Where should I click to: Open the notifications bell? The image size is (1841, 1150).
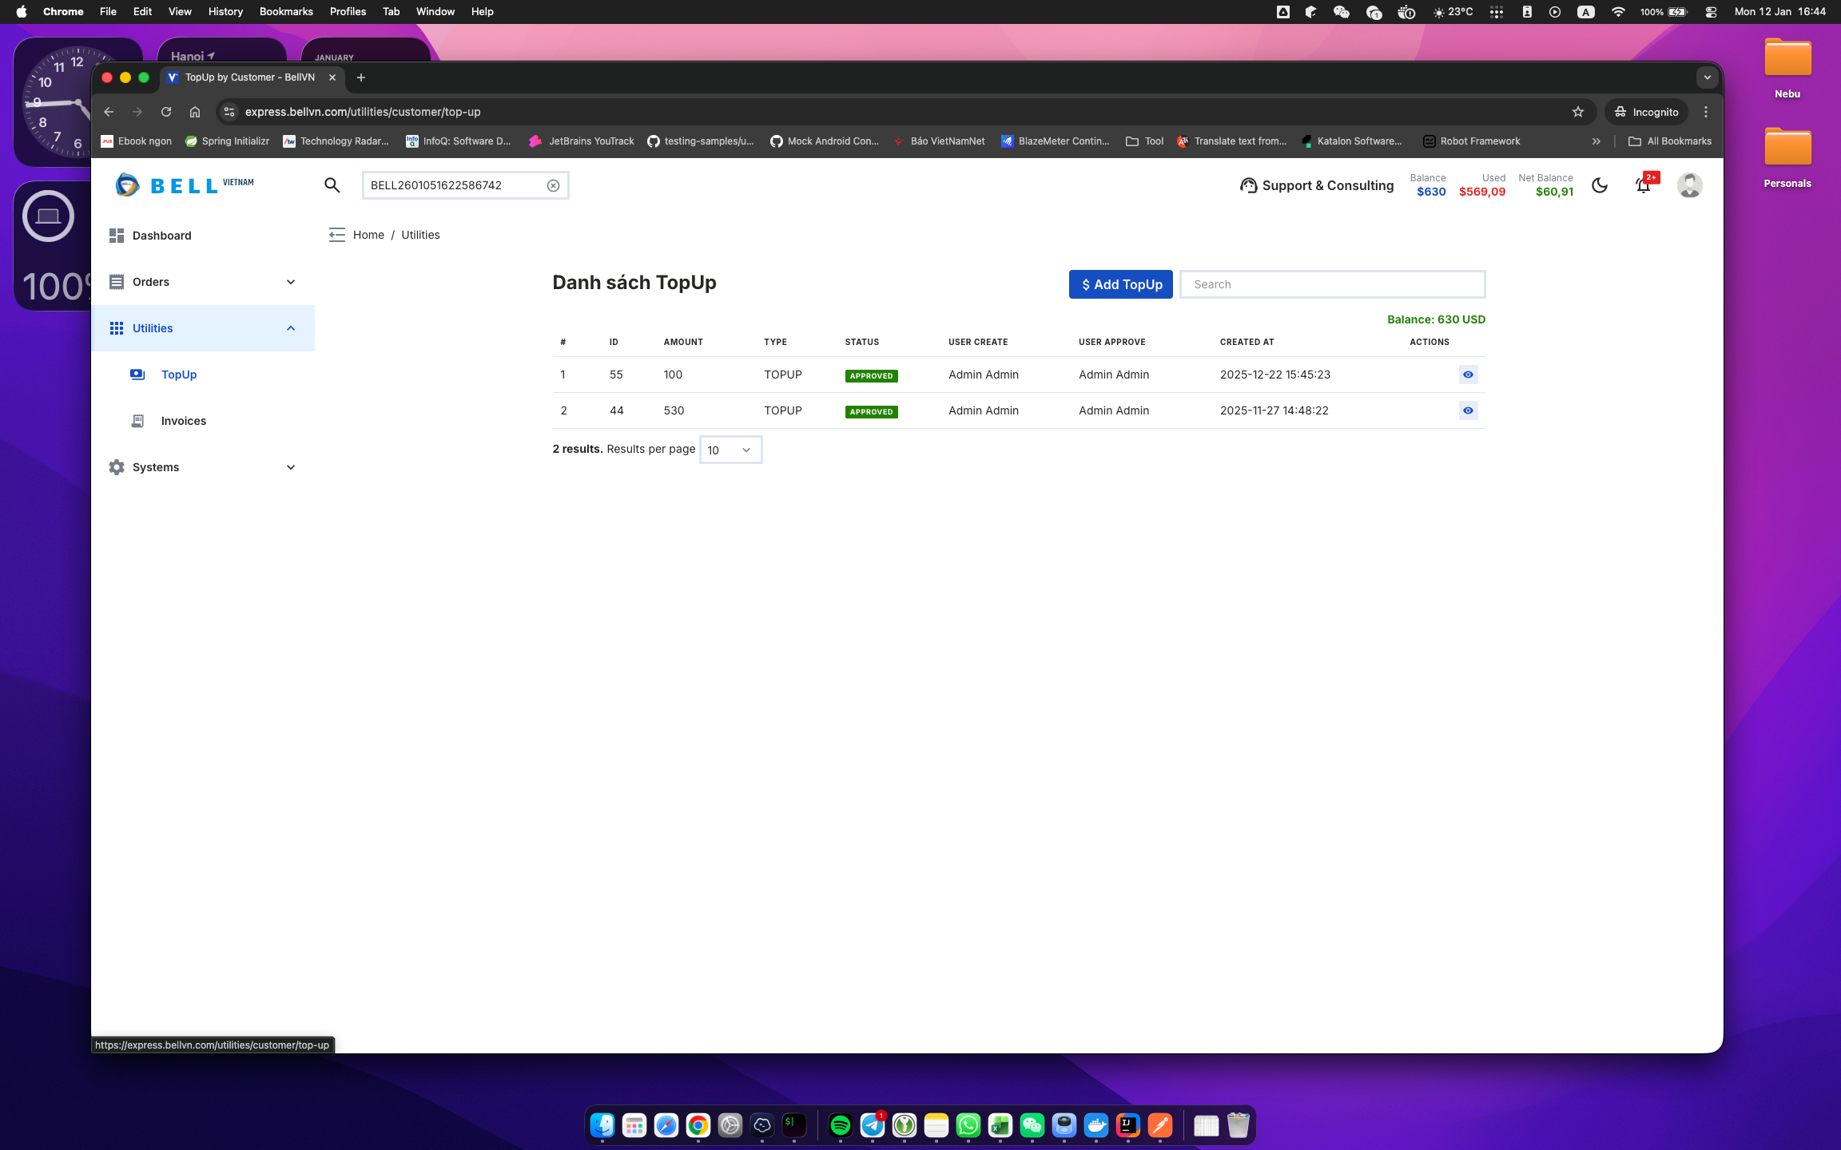[1643, 185]
